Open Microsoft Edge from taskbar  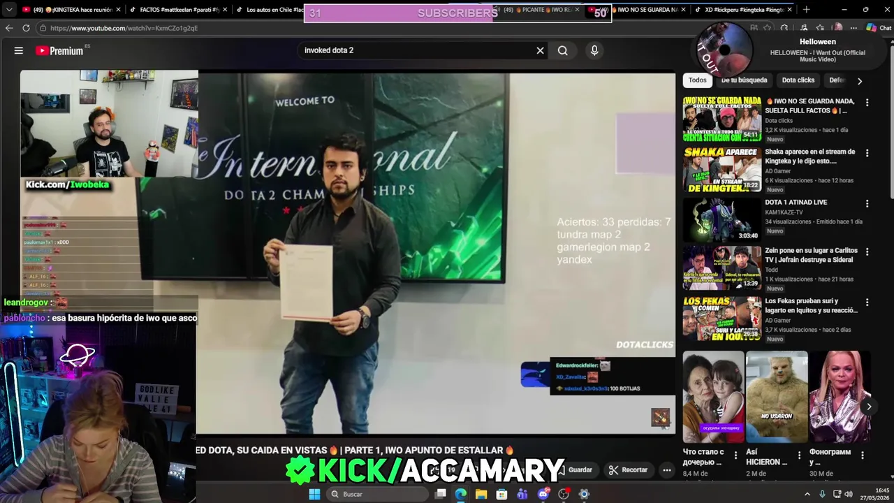coord(461,494)
